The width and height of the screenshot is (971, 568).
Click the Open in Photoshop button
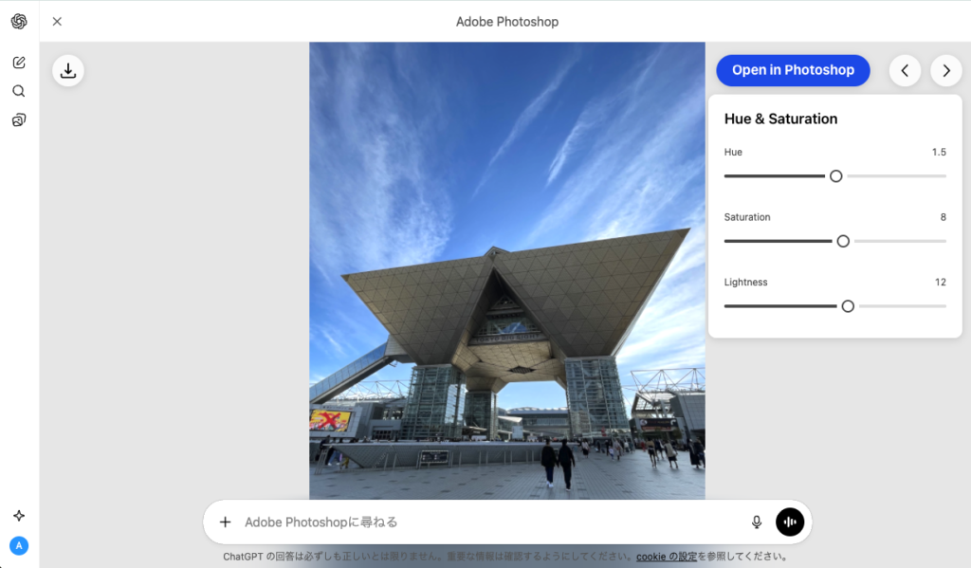tap(793, 70)
